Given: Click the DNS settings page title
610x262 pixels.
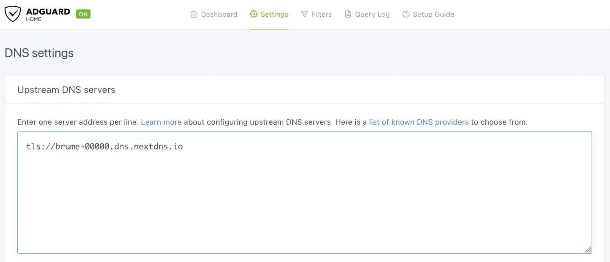Looking at the screenshot, I should tap(39, 53).
